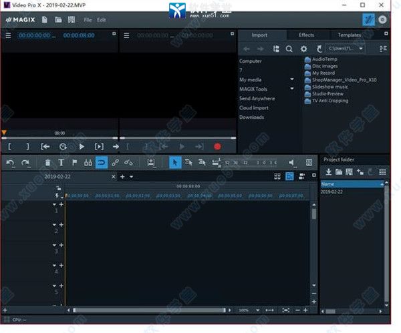Undo the last action

tap(11, 163)
